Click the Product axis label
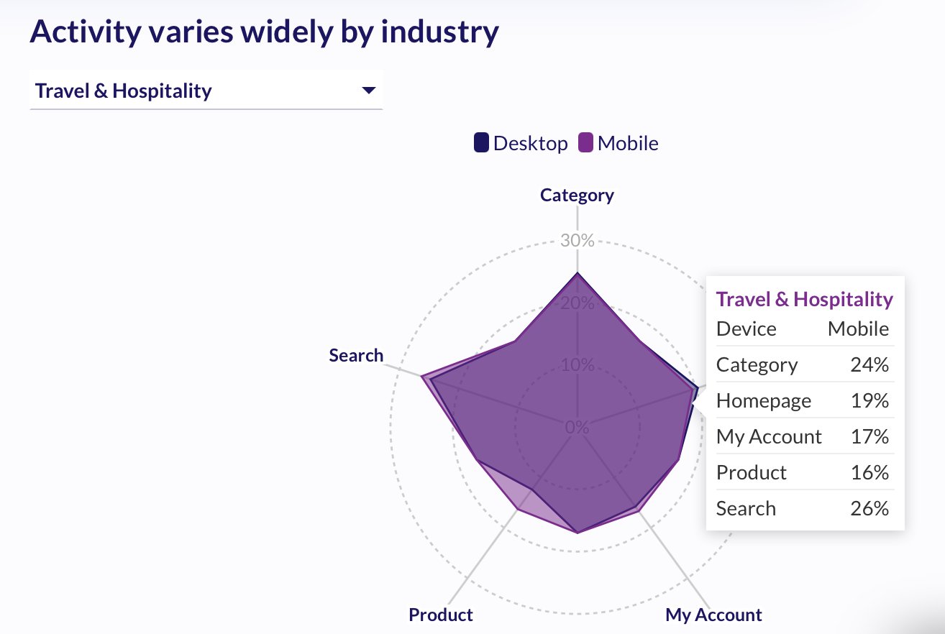This screenshot has height=634, width=945. 441,615
